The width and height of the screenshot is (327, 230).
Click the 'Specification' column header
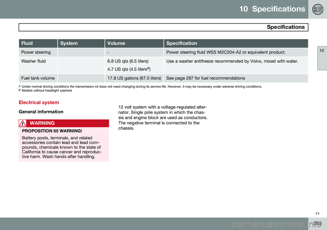tap(236, 43)
